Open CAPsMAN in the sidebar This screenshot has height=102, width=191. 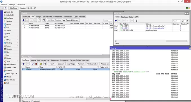(x=10, y=15)
